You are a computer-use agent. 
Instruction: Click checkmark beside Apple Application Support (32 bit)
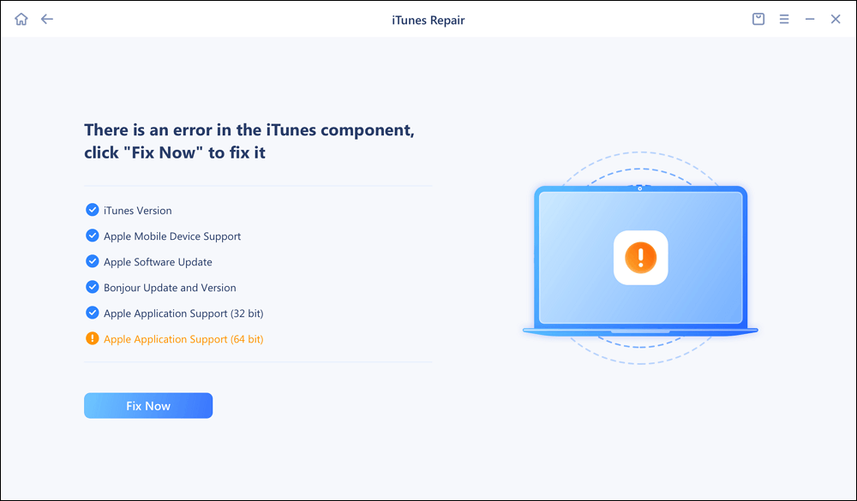pos(93,313)
